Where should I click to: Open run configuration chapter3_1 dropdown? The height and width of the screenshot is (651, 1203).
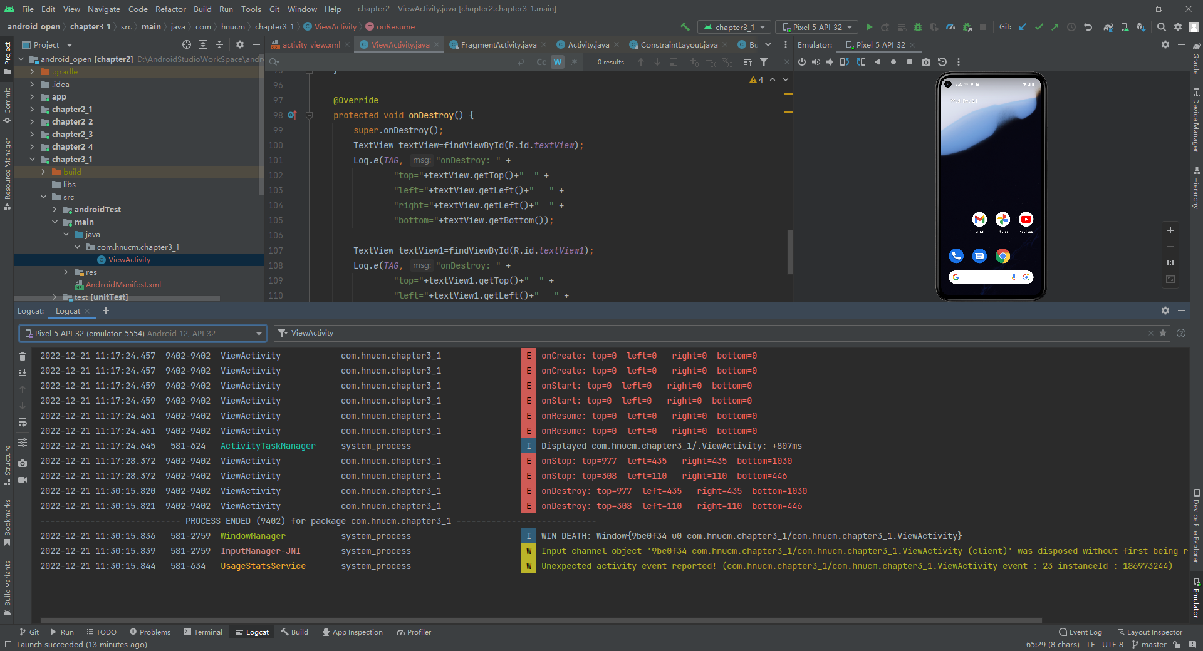tap(735, 27)
